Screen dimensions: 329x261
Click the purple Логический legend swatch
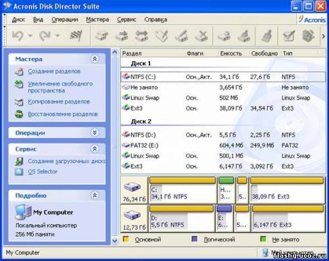point(195,239)
